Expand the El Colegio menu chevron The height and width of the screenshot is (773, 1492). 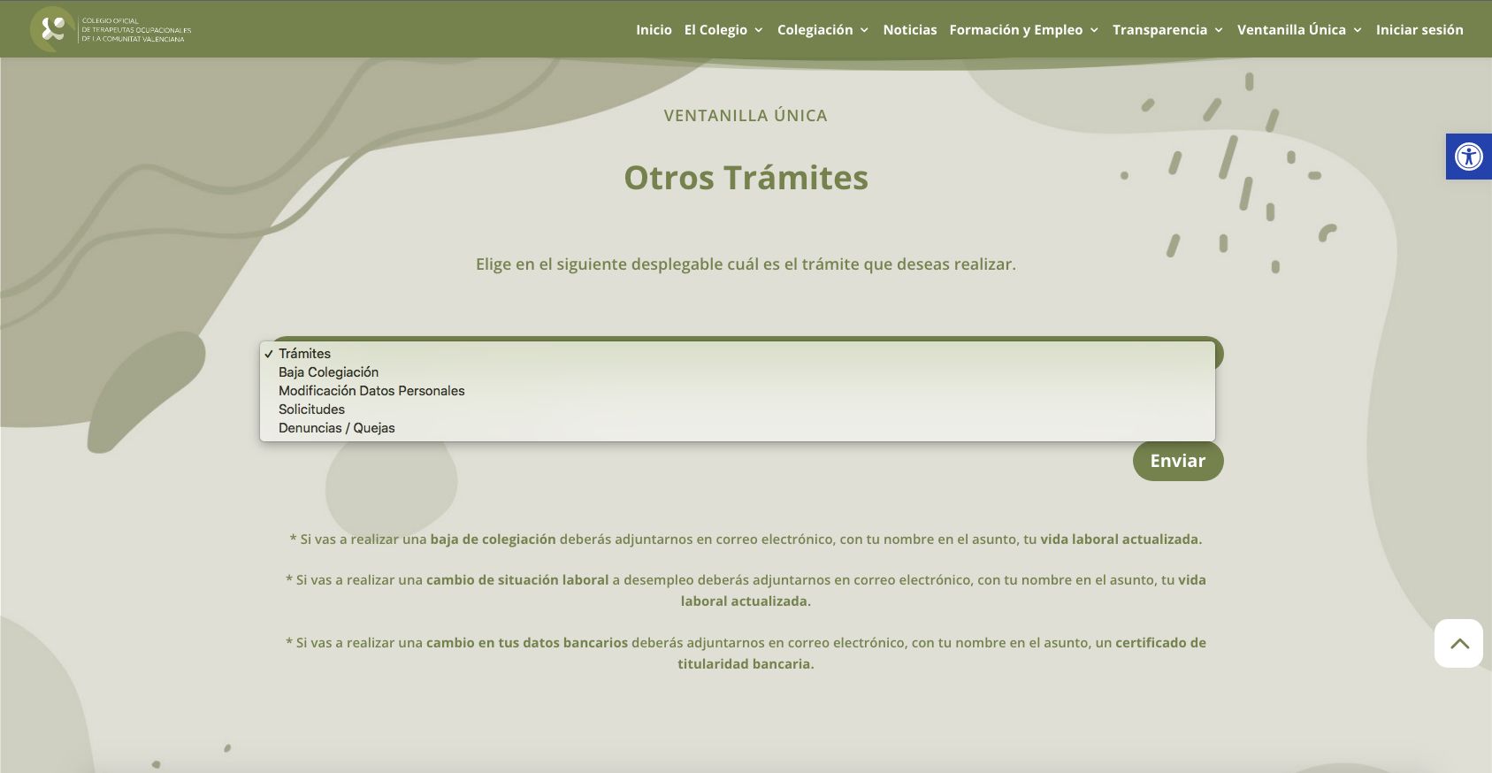pos(759,30)
